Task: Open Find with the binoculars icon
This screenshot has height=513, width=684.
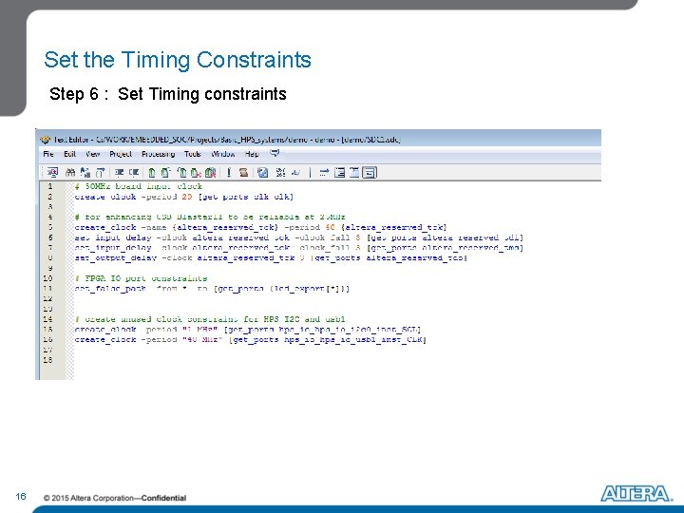Action: click(69, 172)
